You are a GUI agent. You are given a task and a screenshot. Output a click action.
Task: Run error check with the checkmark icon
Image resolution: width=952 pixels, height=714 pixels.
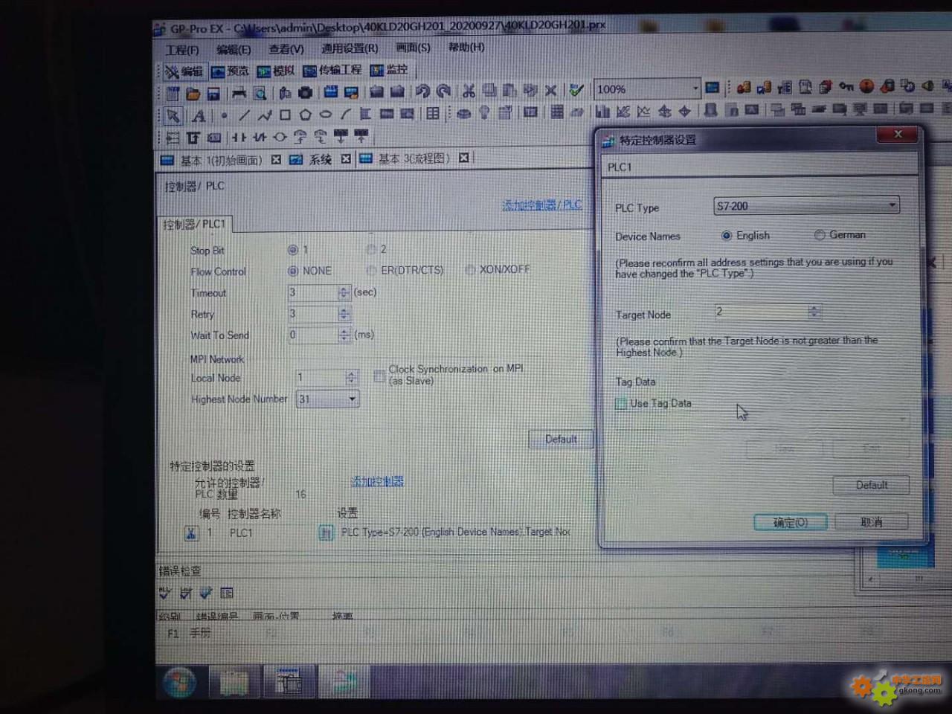pyautogui.click(x=576, y=90)
